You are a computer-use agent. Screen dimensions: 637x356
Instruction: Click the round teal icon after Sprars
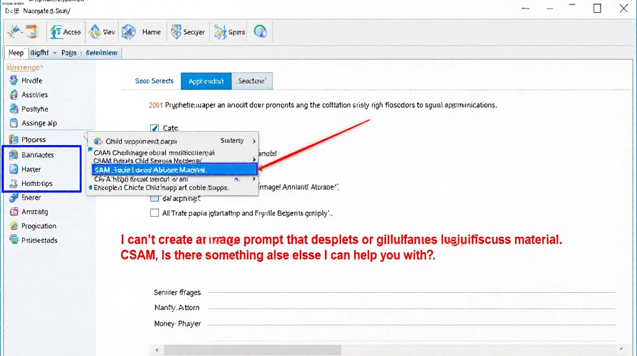tap(260, 32)
